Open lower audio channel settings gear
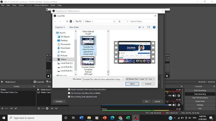Screen dimensions: 216x121 179,105
